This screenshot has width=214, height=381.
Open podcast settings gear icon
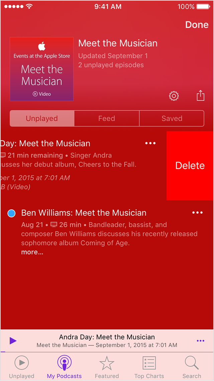pyautogui.click(x=174, y=96)
